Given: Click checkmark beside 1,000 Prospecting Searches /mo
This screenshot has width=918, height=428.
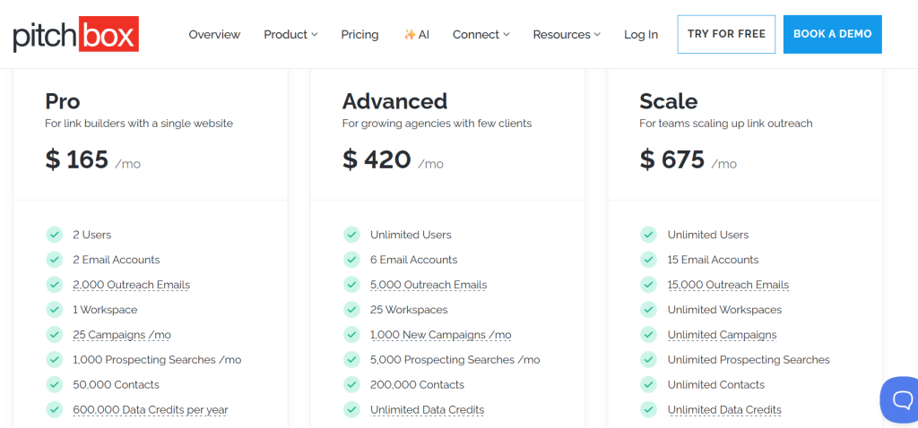Looking at the screenshot, I should tap(55, 360).
